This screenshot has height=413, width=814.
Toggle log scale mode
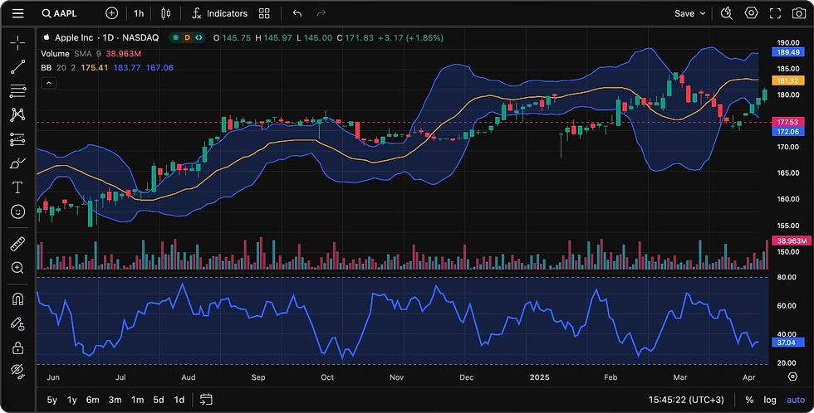(770, 400)
